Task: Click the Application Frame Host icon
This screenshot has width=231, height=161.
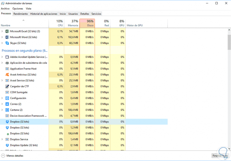Action: 7,69
